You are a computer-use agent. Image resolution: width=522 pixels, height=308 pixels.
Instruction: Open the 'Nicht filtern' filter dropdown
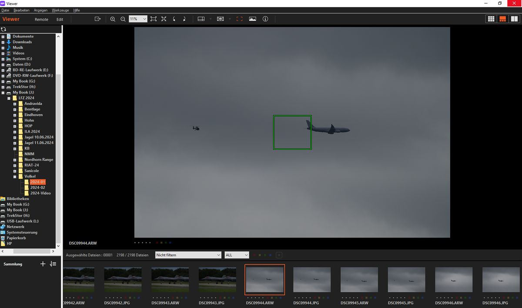pos(188,255)
